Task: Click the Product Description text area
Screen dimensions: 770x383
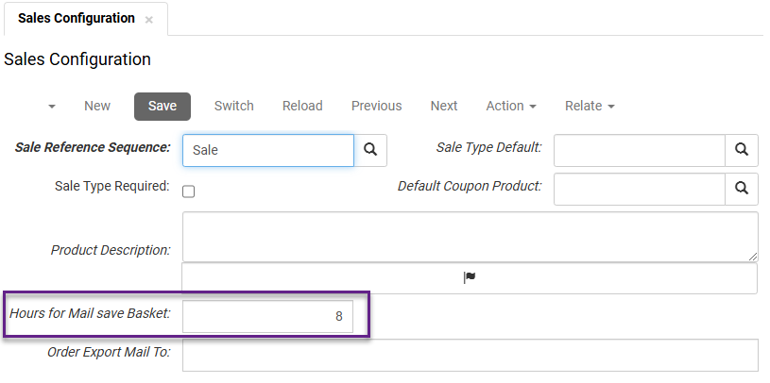Action: (x=470, y=236)
